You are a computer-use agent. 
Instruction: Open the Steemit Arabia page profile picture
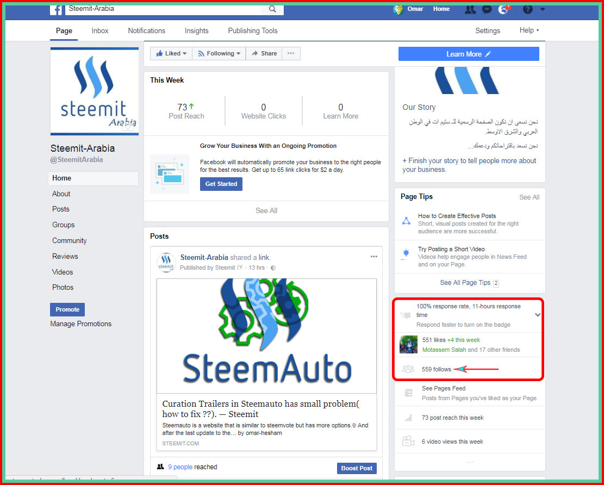click(95, 91)
